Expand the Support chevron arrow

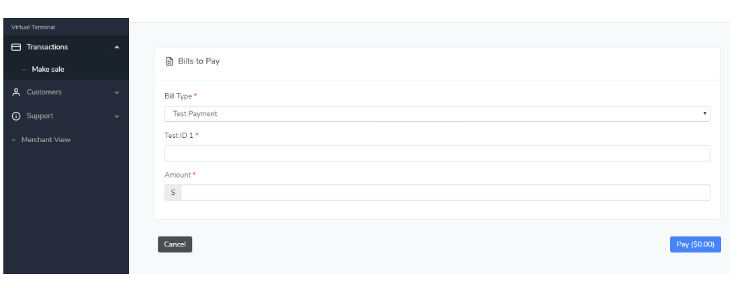tap(117, 117)
